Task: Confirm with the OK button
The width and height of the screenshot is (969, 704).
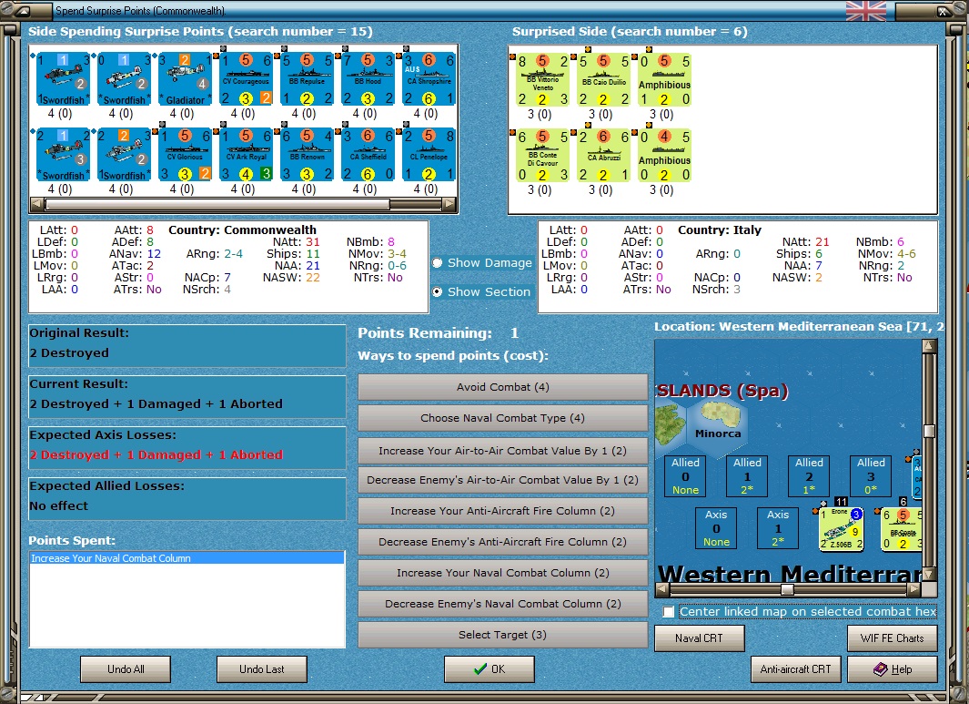Action: [489, 669]
